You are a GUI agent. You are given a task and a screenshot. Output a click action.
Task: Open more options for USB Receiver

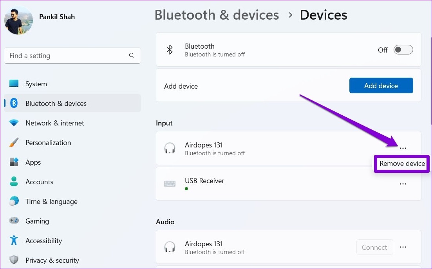(403, 184)
